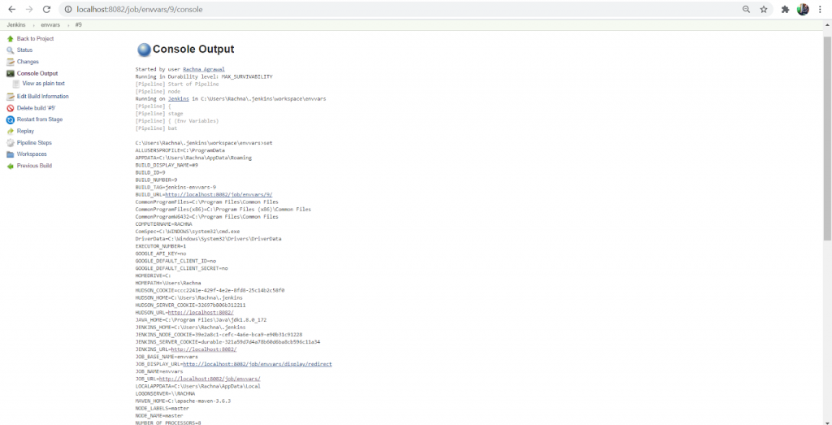Select Console Output in the sidebar
Viewport: 832px width, 425px height.
pyautogui.click(x=37, y=73)
